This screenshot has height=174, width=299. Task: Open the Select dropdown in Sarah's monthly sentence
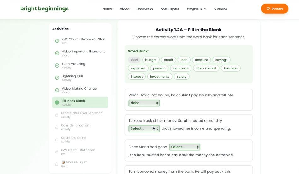[x=144, y=128]
